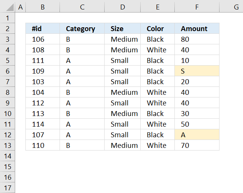243x193 pixels.
Task: Click the highlighted cell containing A in Amount
Action: tap(197, 135)
